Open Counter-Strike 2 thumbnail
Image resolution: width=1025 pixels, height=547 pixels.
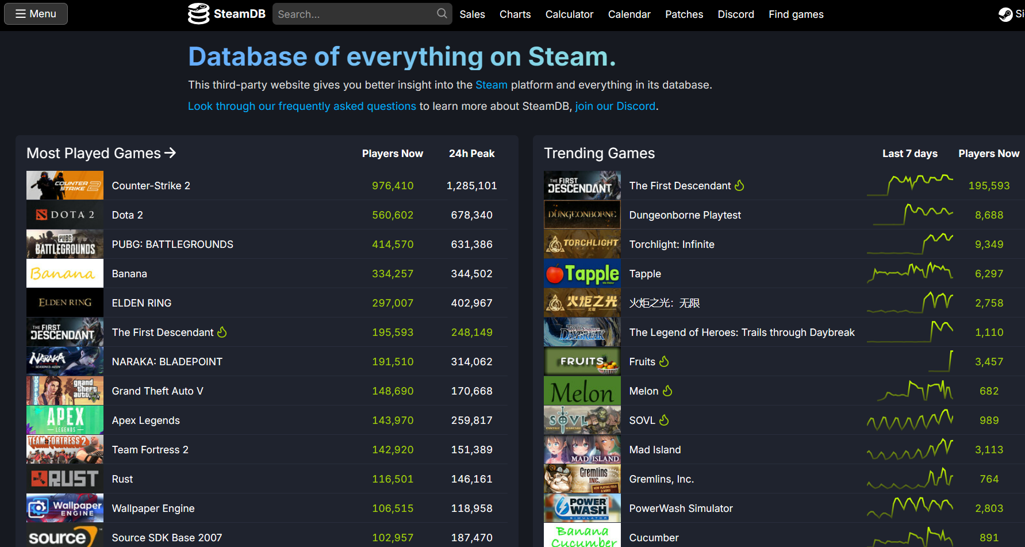coord(65,185)
